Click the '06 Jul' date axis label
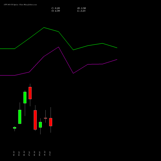 pyautogui.click(x=24, y=154)
